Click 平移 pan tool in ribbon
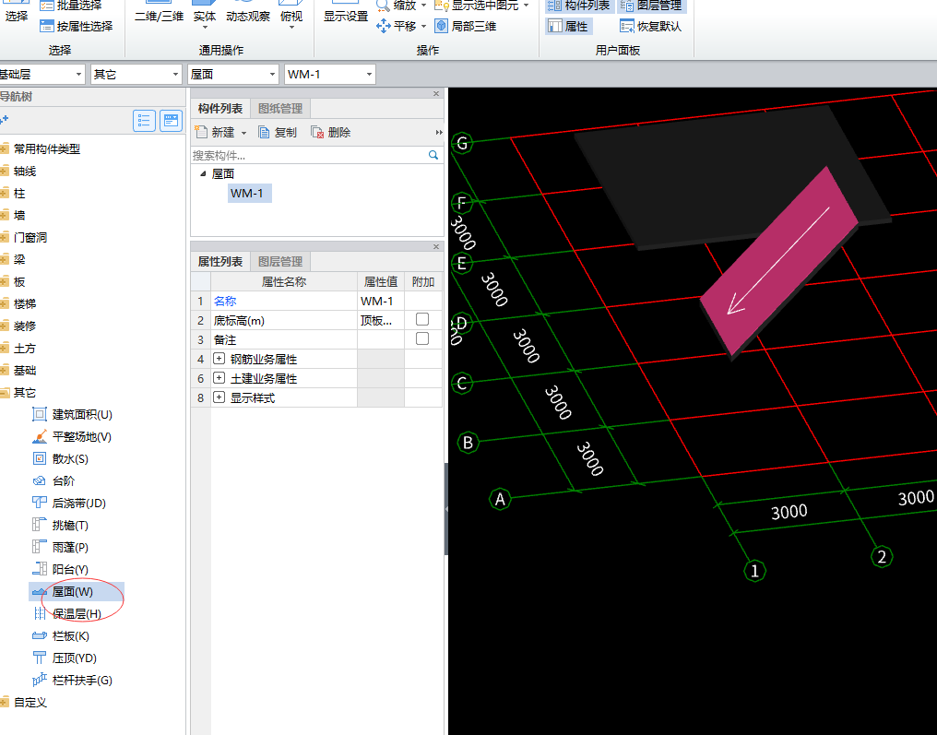937x735 pixels. pyautogui.click(x=397, y=27)
